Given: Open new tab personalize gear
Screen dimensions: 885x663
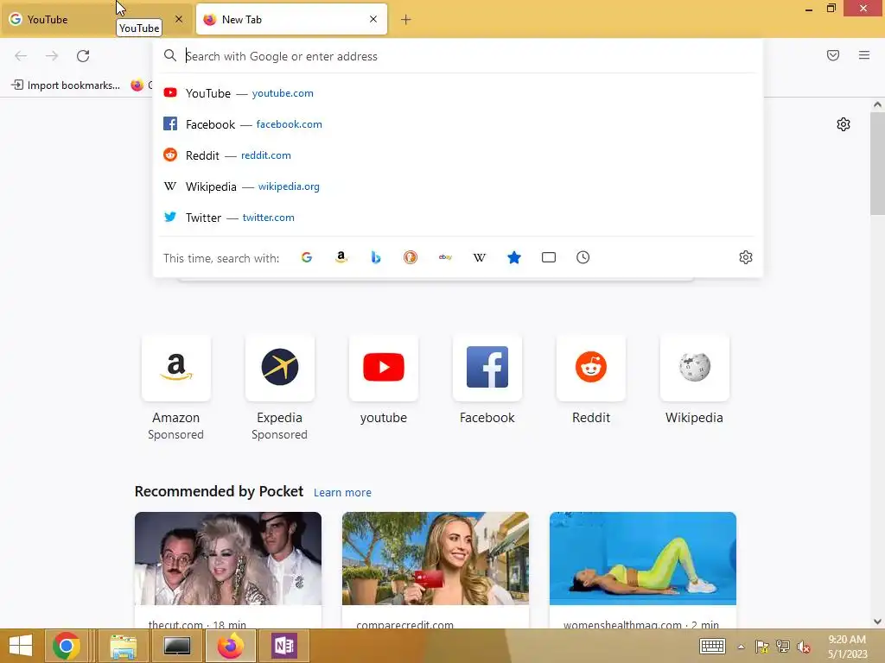Looking at the screenshot, I should (x=844, y=124).
